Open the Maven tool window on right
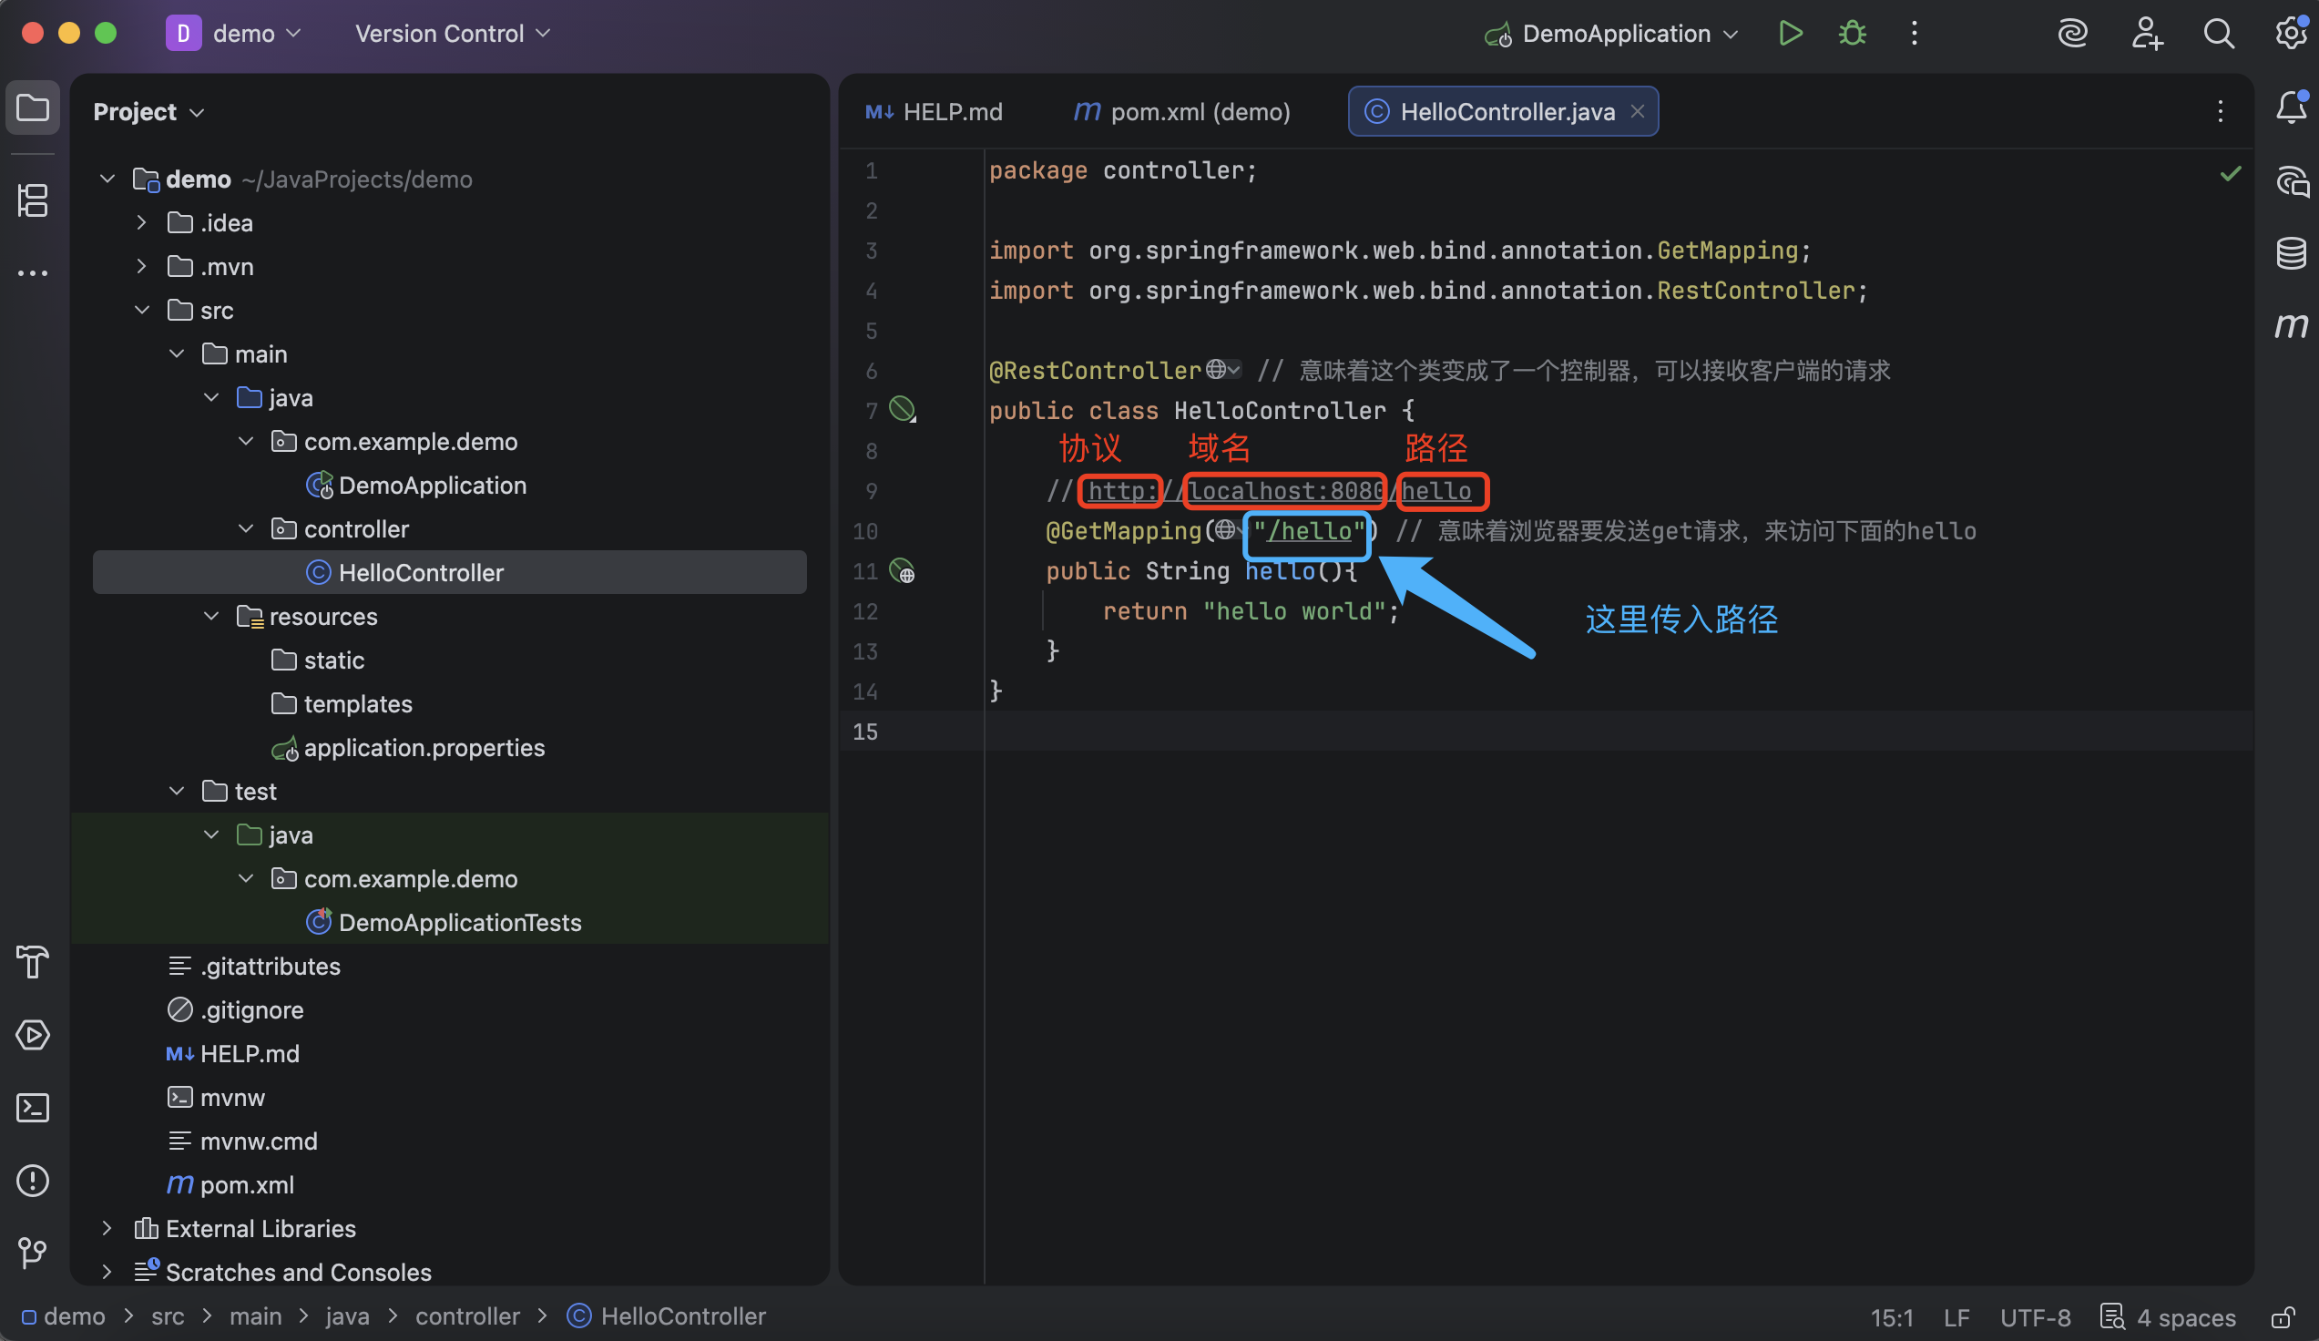The width and height of the screenshot is (2319, 1341). tap(2291, 325)
